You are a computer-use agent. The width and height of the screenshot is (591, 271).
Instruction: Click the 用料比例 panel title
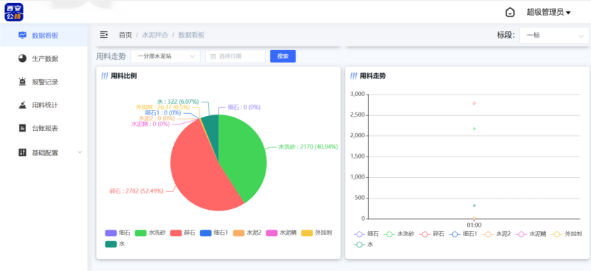[124, 76]
